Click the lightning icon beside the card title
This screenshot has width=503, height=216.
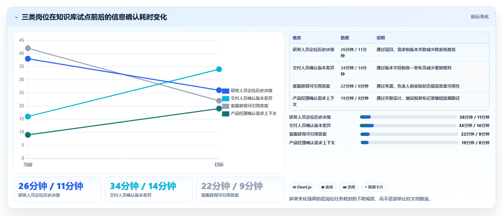point(16,17)
